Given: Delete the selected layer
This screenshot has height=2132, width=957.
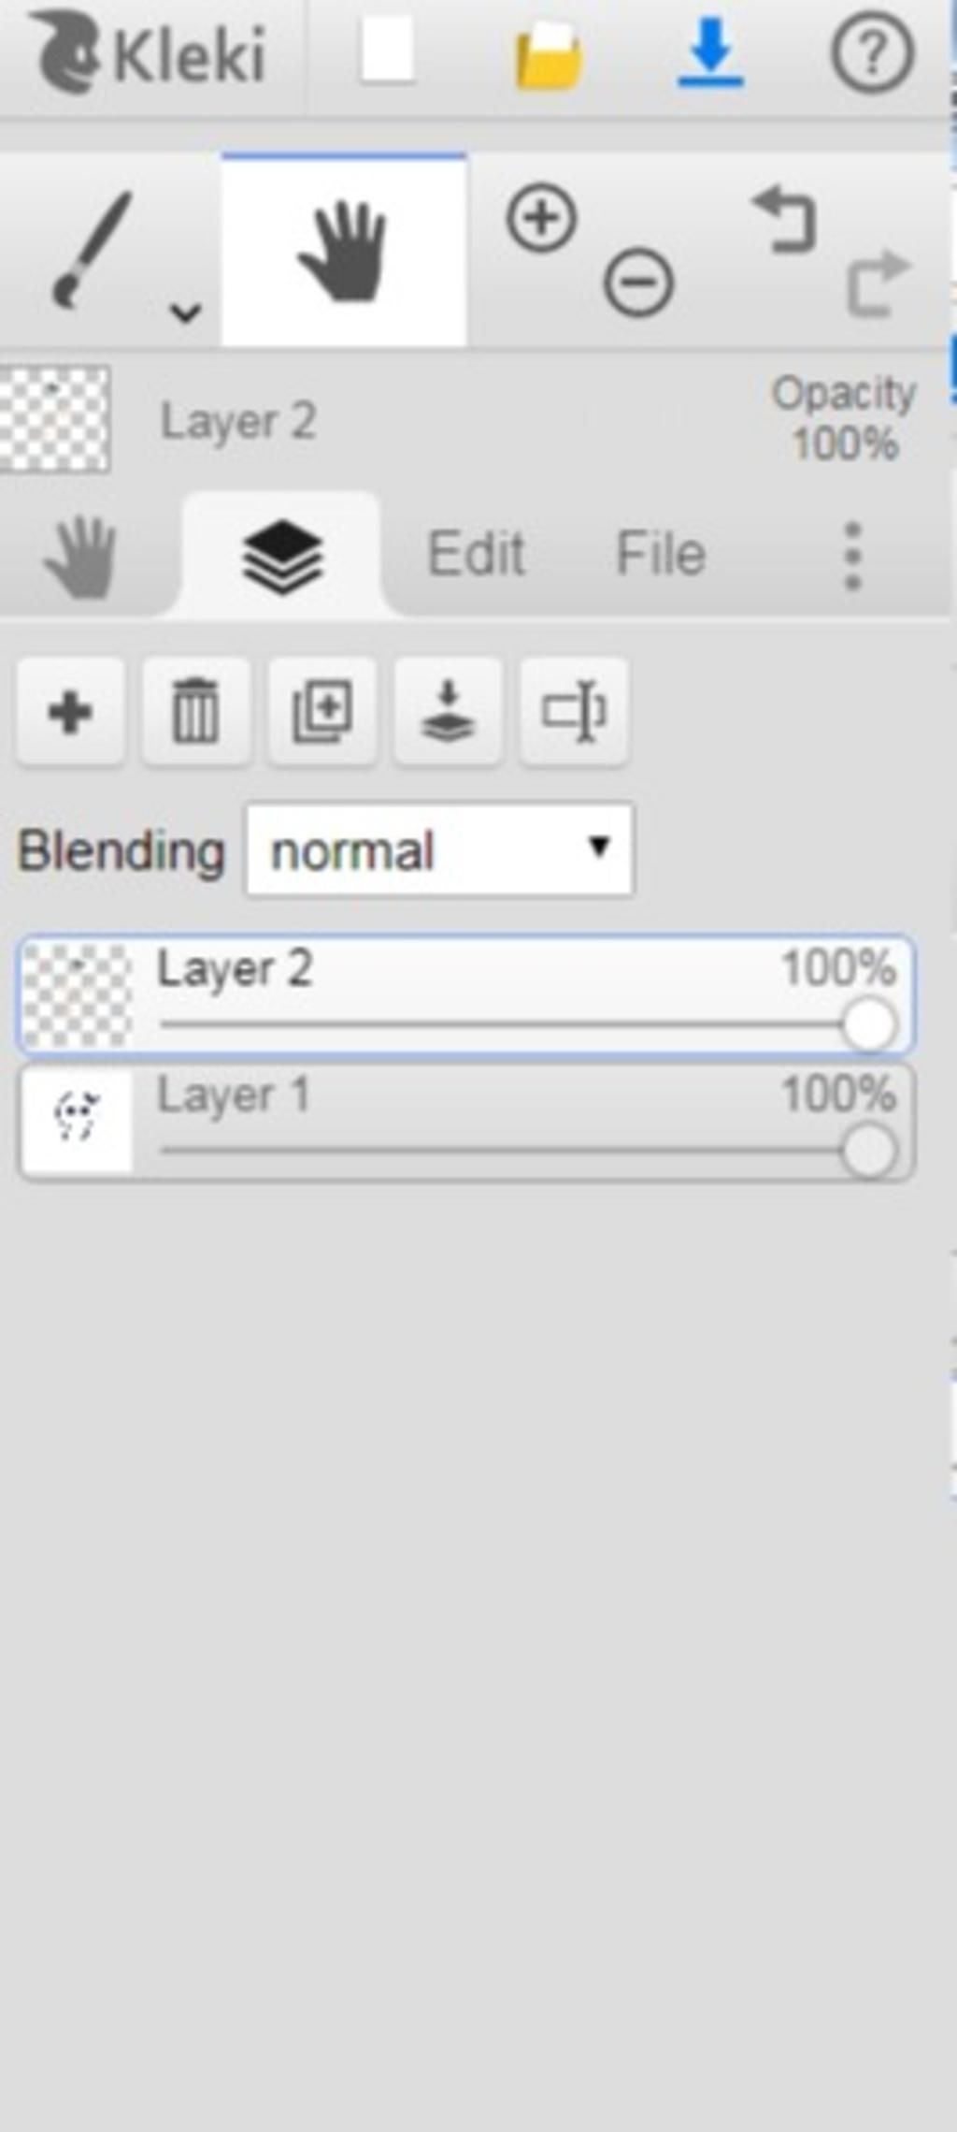Looking at the screenshot, I should point(196,712).
